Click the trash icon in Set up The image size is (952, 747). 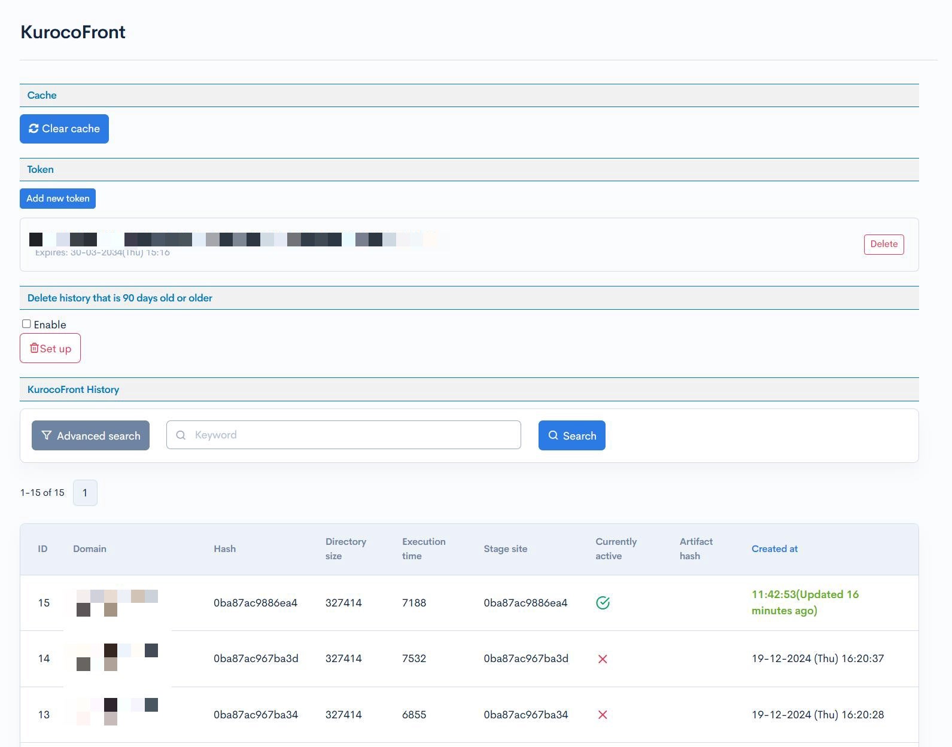click(34, 348)
